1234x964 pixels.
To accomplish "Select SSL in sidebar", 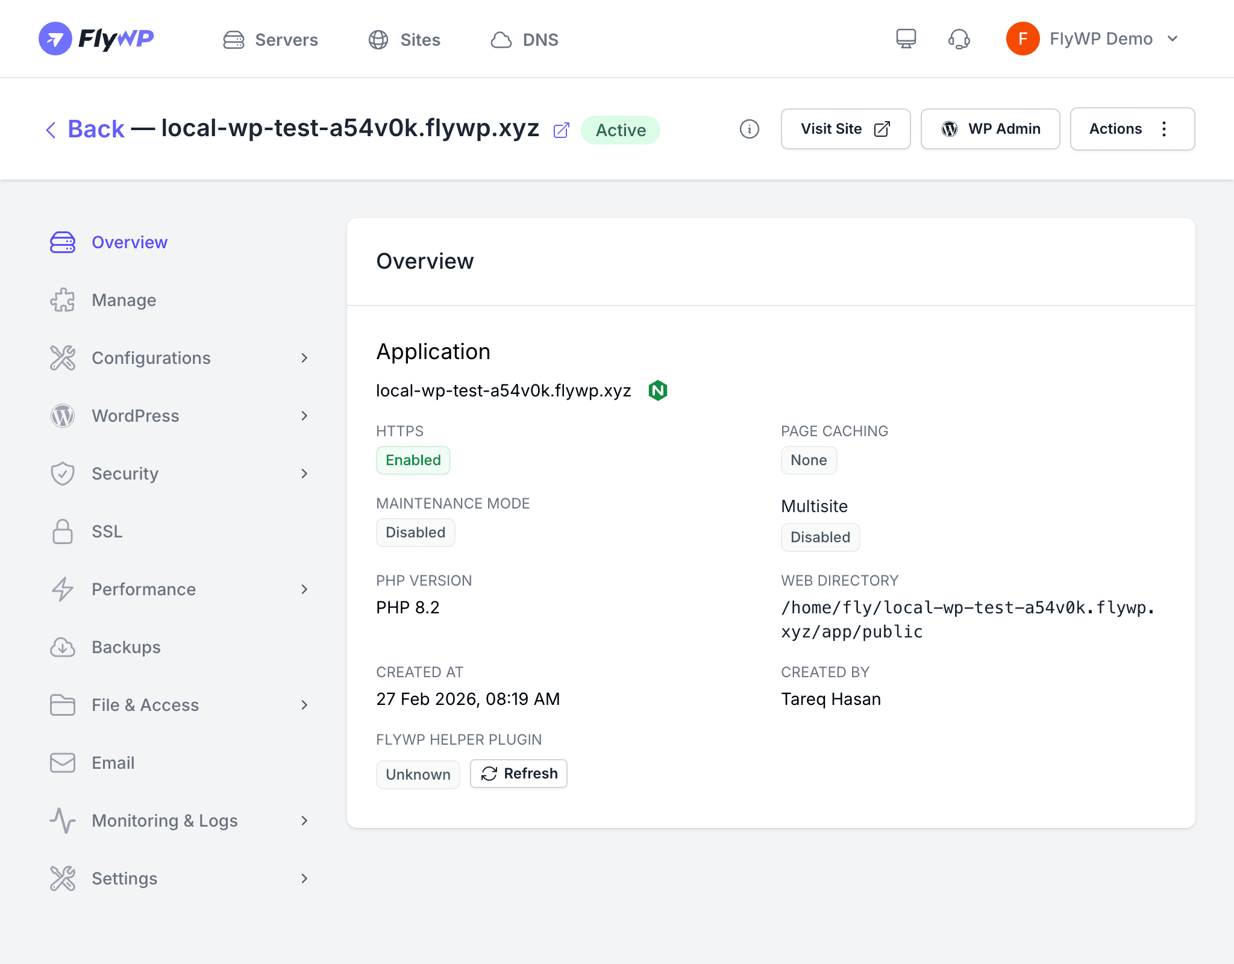I will click(x=107, y=531).
